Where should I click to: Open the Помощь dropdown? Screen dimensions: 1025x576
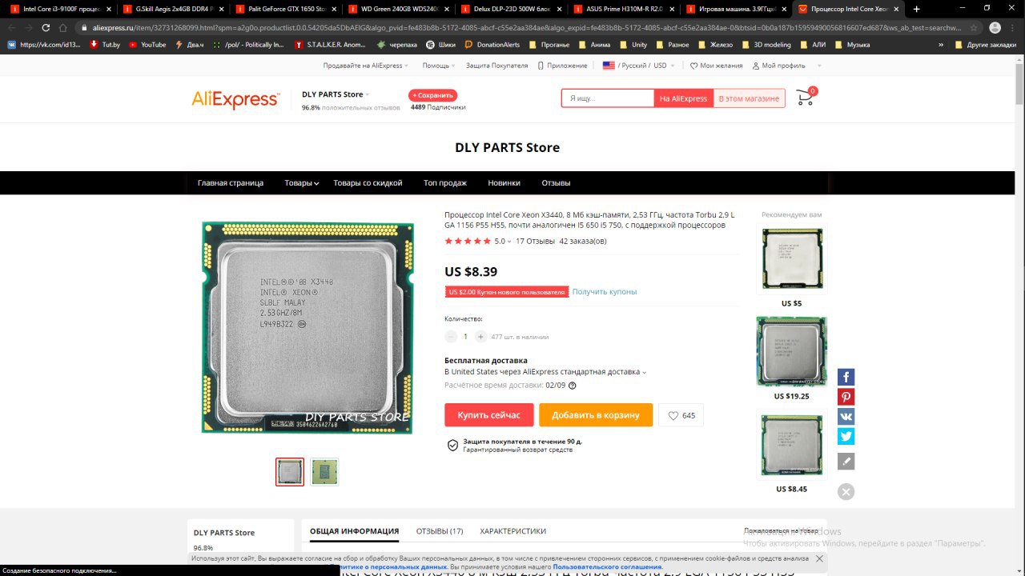pyautogui.click(x=438, y=66)
